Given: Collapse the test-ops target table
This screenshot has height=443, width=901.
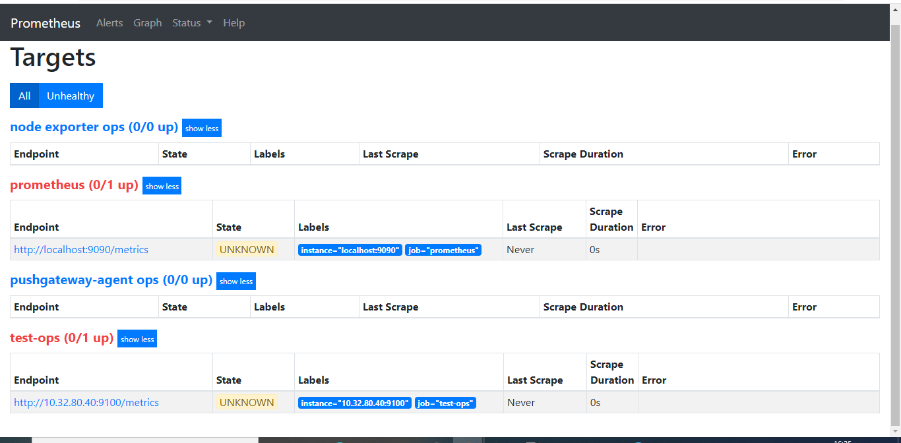Looking at the screenshot, I should (x=137, y=339).
